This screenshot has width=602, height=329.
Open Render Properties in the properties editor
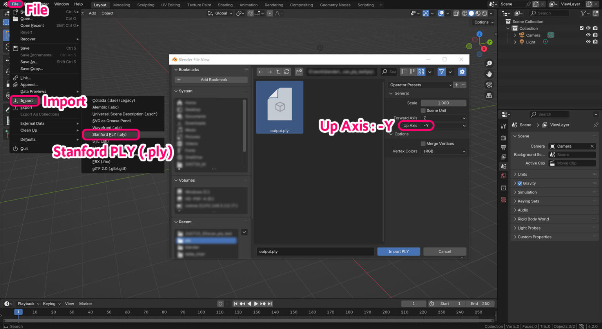(504, 138)
